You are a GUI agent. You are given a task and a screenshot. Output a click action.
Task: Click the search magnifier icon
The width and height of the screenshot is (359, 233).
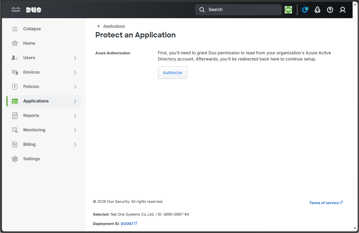coord(202,10)
